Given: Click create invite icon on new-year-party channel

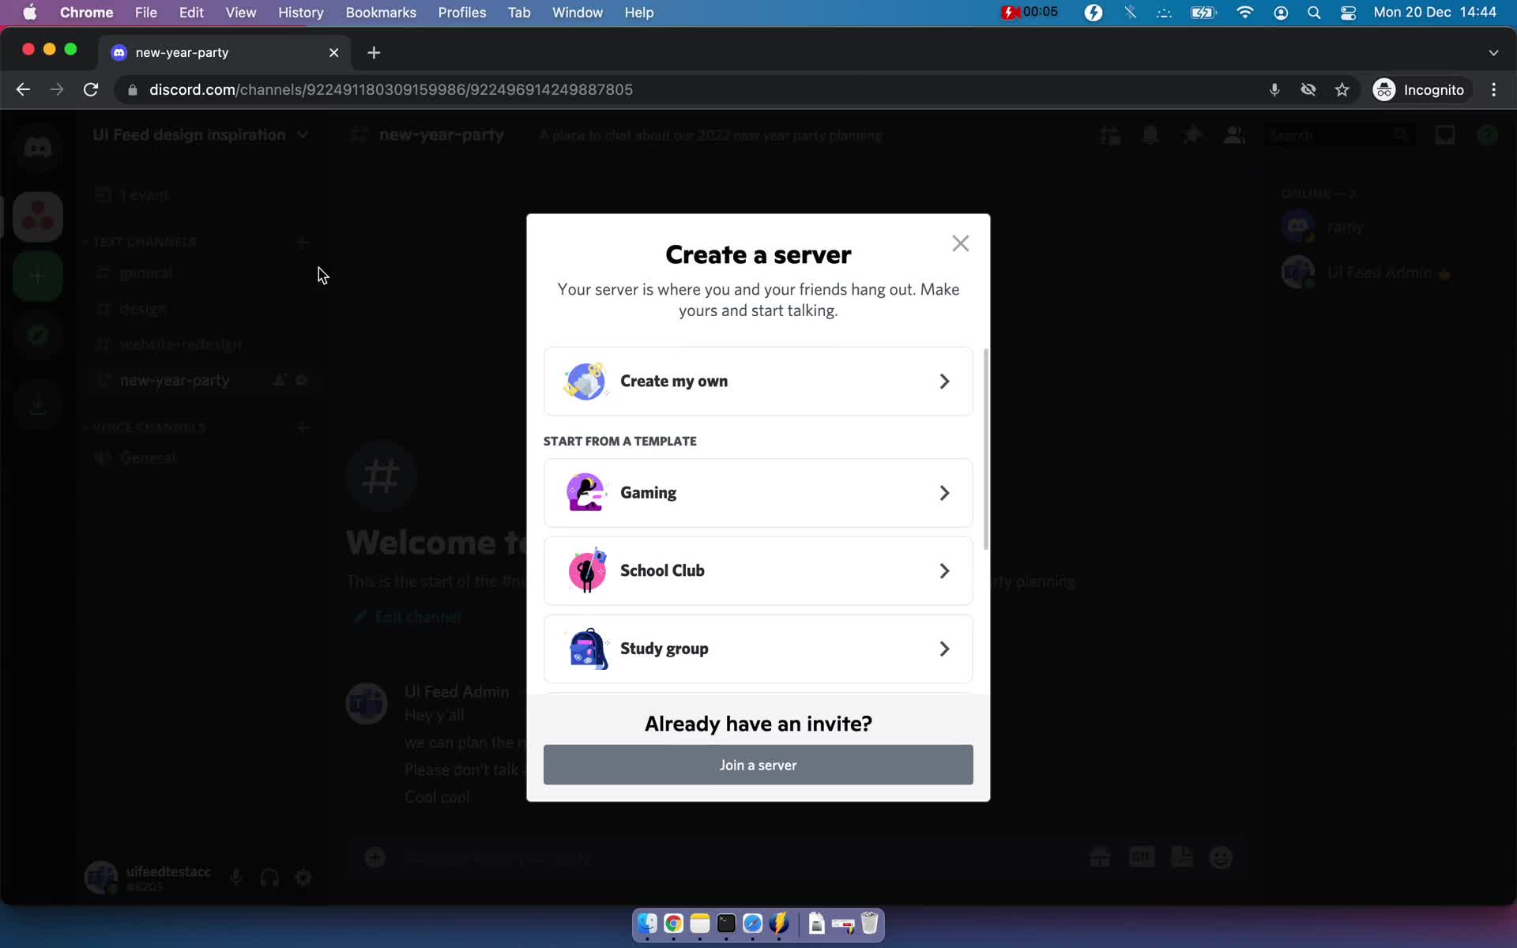Looking at the screenshot, I should [x=279, y=380].
